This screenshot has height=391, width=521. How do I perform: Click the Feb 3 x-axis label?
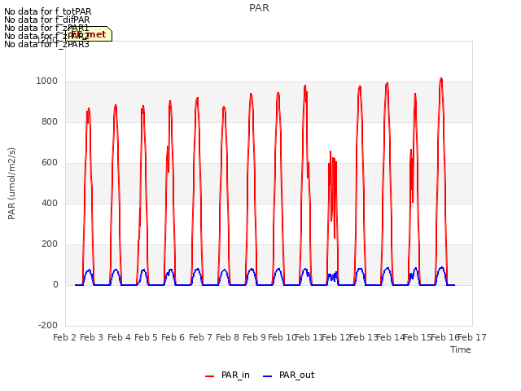92,337
